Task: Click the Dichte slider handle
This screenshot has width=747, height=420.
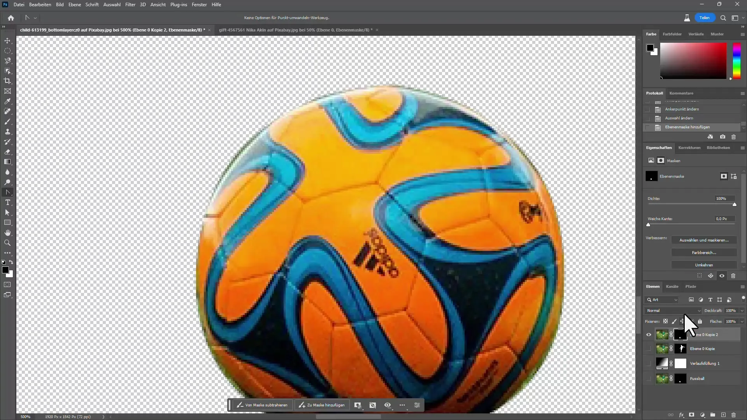Action: pyautogui.click(x=735, y=205)
